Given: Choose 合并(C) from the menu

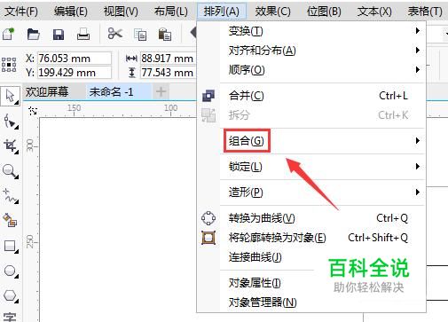Looking at the screenshot, I should click(x=312, y=96).
